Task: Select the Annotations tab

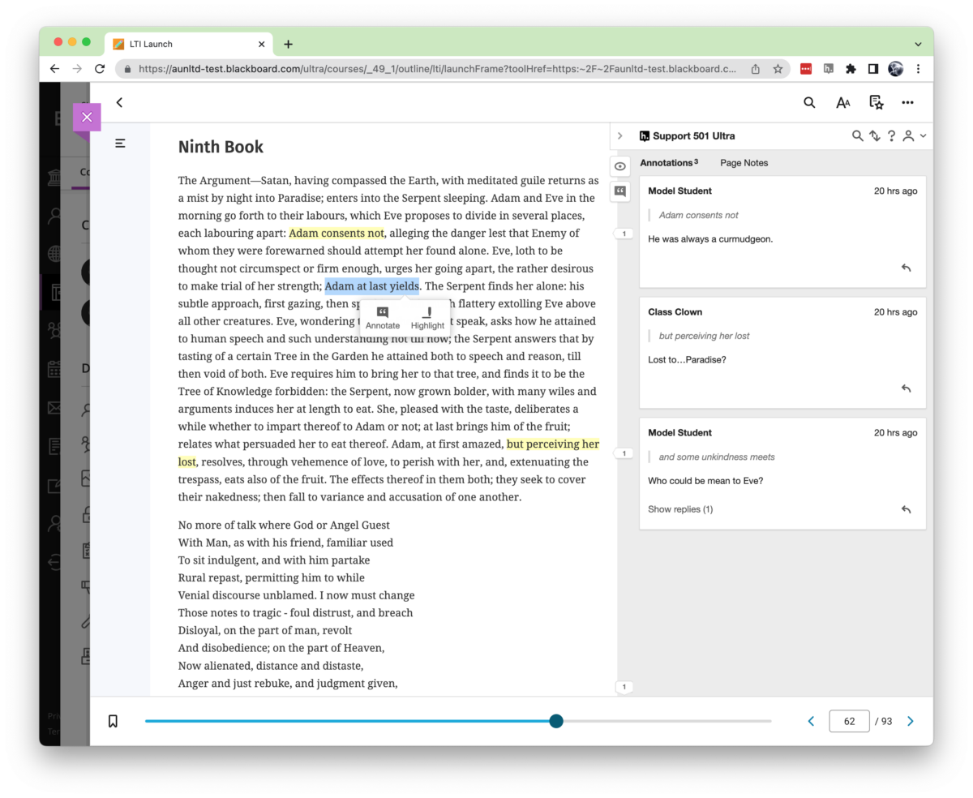Action: coord(667,163)
